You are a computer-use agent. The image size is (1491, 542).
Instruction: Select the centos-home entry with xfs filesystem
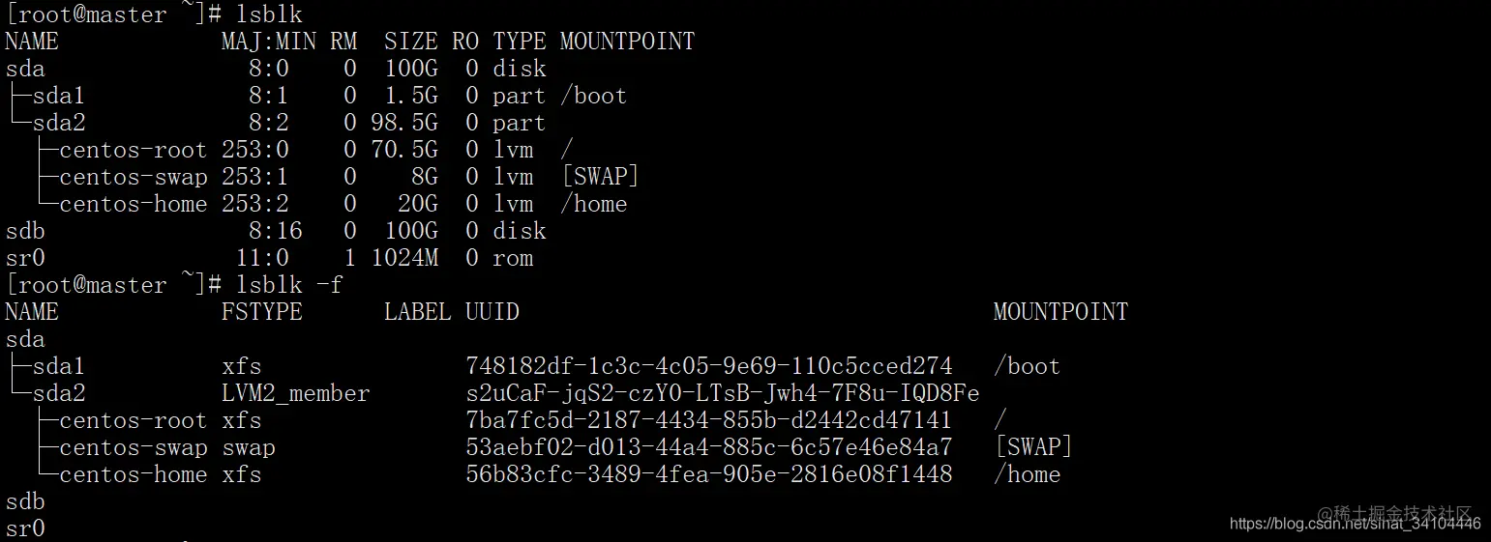point(133,474)
